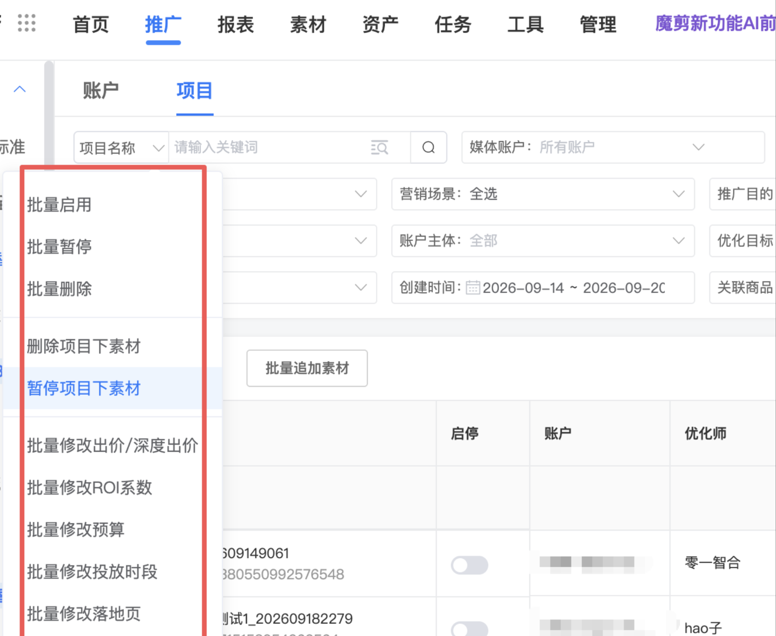The height and width of the screenshot is (636, 776).
Task: Open the 关联商品 filter dropdown
Action: click(743, 288)
